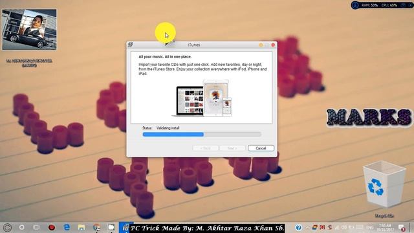This screenshot has width=414, height=233.
Task: Click the iTunes installer icon in title bar
Action: click(130, 45)
